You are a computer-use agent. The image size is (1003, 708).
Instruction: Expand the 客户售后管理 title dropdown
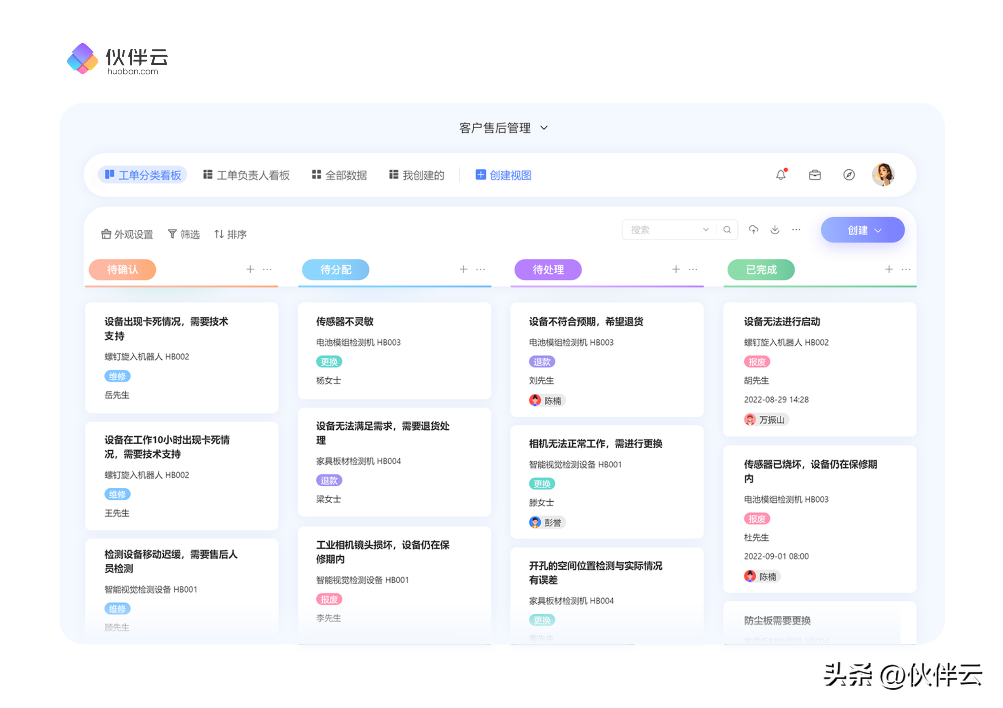[x=544, y=128]
